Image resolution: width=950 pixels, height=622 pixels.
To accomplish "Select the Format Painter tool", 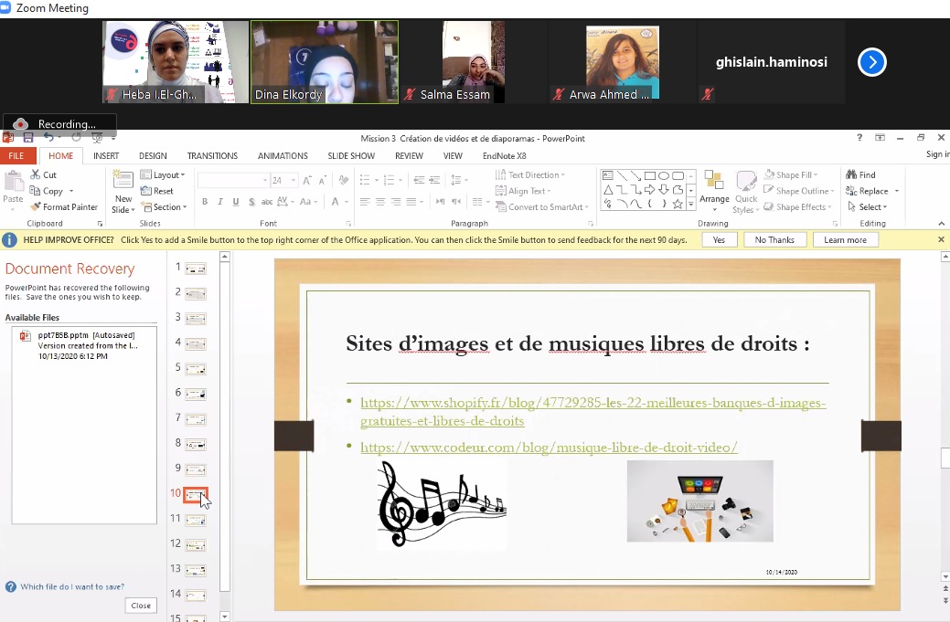I will click(64, 207).
